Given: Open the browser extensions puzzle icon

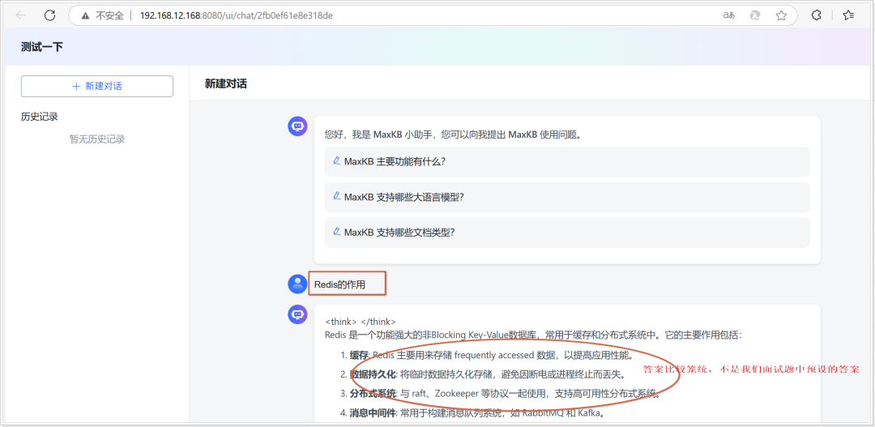Looking at the screenshot, I should [817, 15].
